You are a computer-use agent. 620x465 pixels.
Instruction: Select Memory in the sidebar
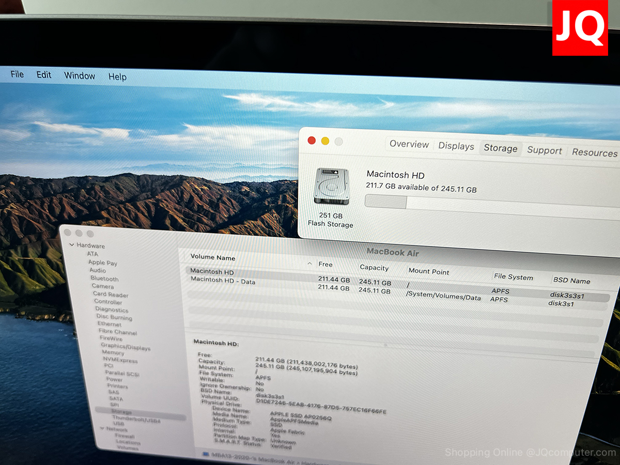click(x=113, y=352)
